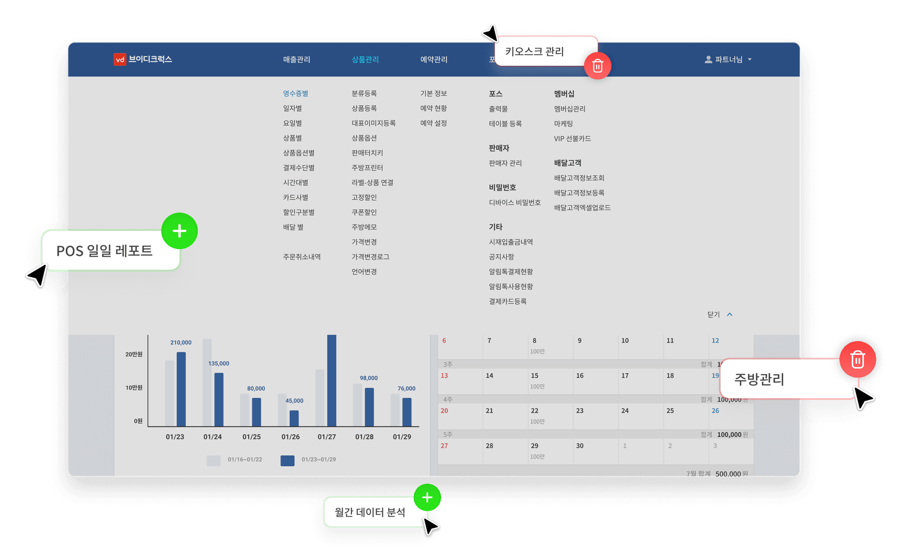Select 영수증별 in sales submenu
The image size is (899, 560).
pyautogui.click(x=295, y=93)
